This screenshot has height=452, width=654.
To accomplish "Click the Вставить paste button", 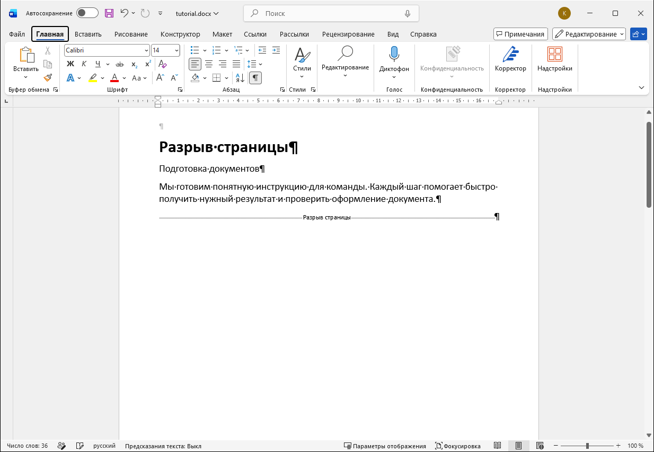I will pos(26,63).
